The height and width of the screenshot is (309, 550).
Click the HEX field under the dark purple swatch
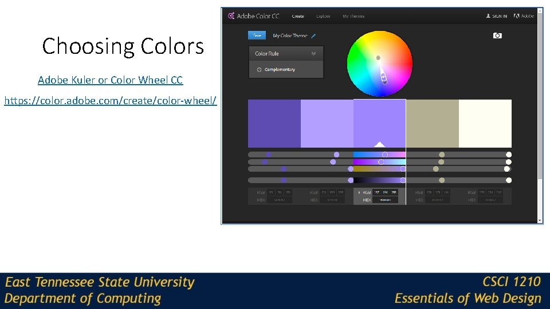pos(280,200)
